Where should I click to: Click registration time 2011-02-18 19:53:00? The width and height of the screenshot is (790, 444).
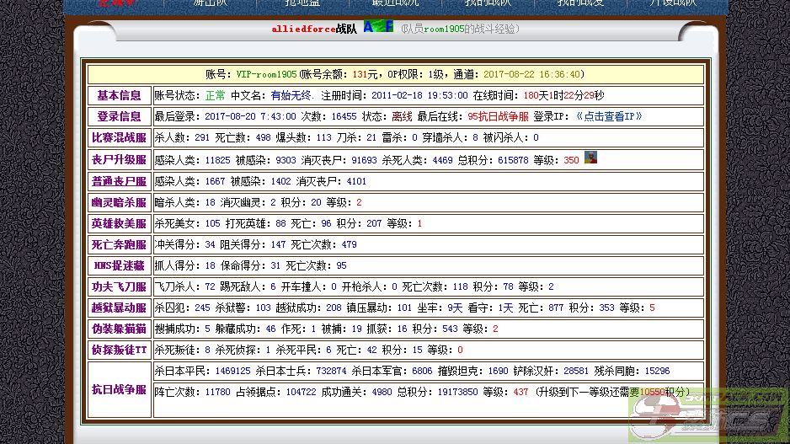(419, 95)
